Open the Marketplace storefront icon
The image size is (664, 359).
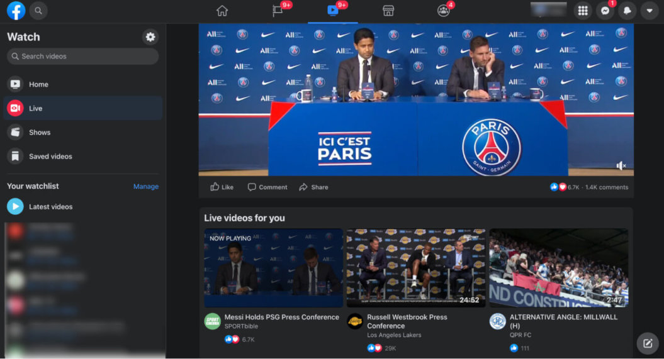pos(388,11)
